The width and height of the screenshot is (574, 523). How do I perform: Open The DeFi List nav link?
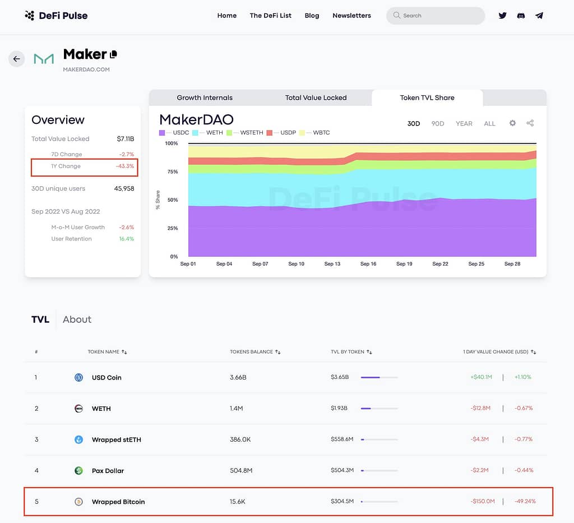click(x=270, y=16)
